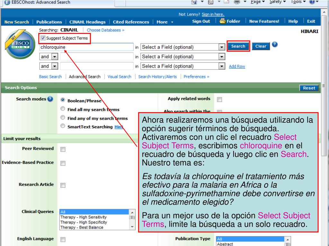Open the Publications menu item
Viewport: 329px width, 246px height.
point(49,22)
